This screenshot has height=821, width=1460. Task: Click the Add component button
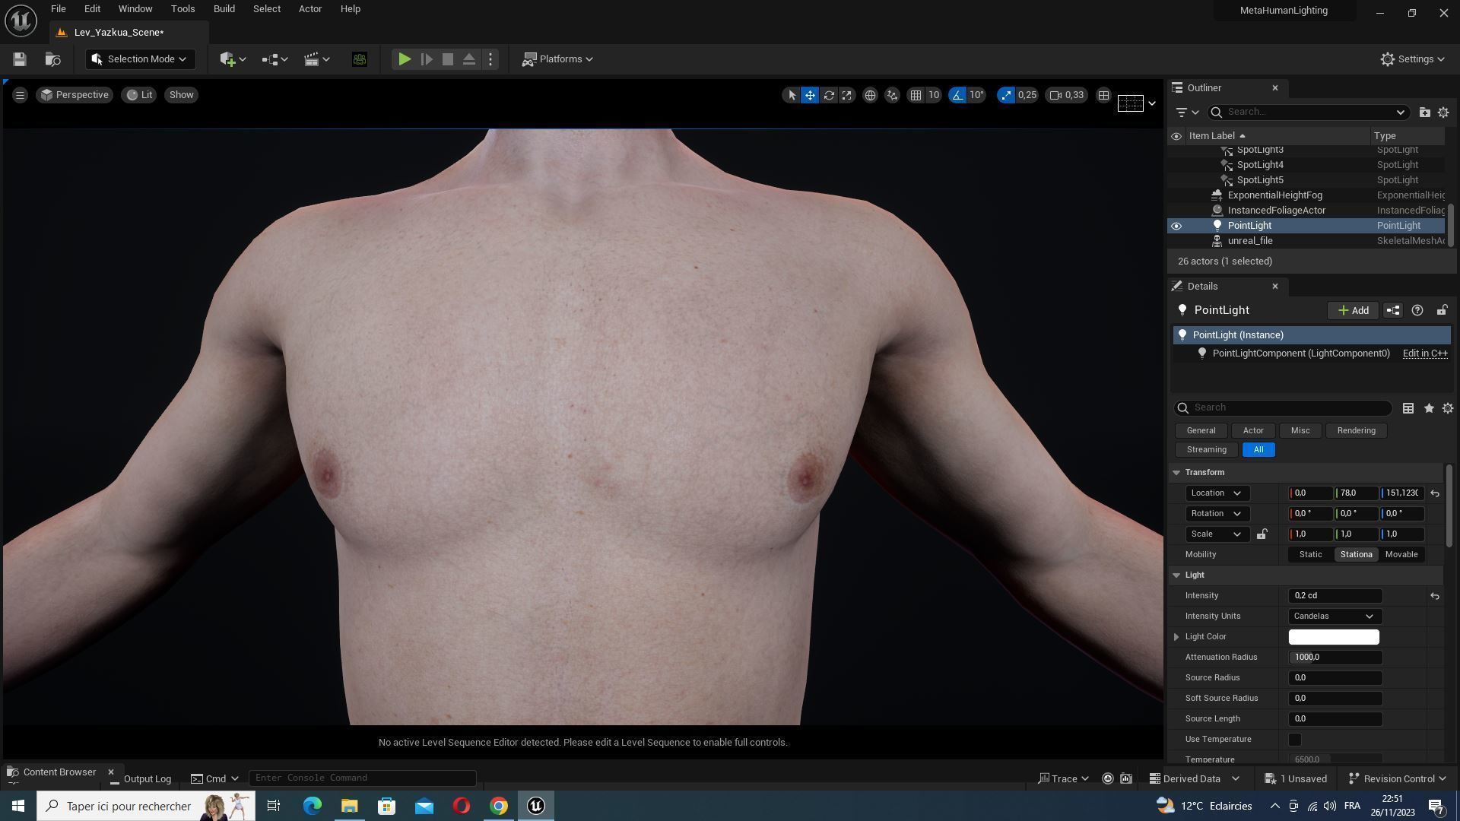[x=1353, y=310]
